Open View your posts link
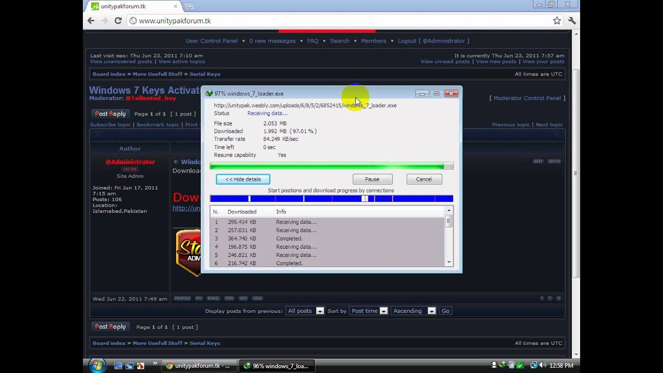The height and width of the screenshot is (373, 663). point(543,62)
